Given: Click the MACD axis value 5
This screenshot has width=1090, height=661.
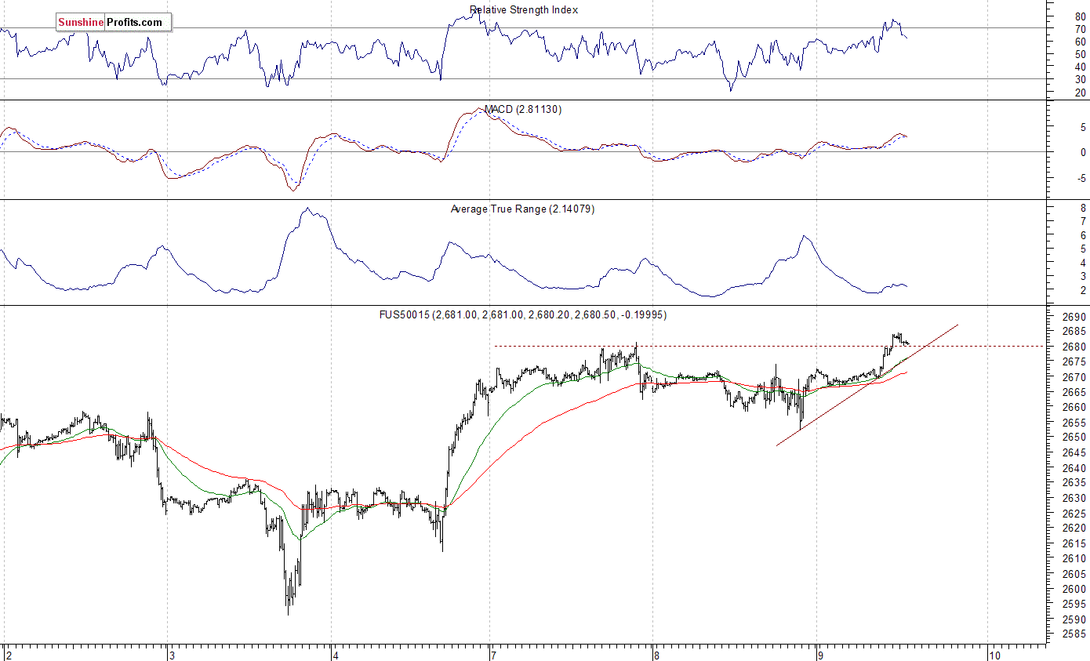Looking at the screenshot, I should click(1083, 127).
